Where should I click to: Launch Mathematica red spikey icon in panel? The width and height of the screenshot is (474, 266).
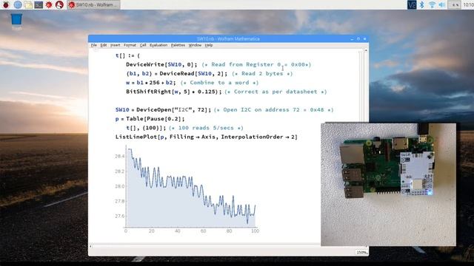point(49,4)
